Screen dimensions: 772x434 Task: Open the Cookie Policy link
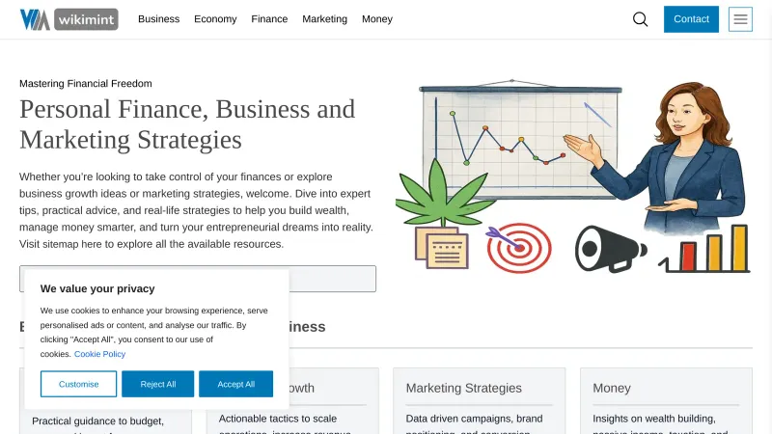pyautogui.click(x=99, y=354)
